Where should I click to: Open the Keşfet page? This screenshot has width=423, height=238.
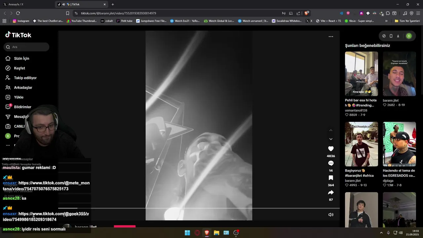19,68
